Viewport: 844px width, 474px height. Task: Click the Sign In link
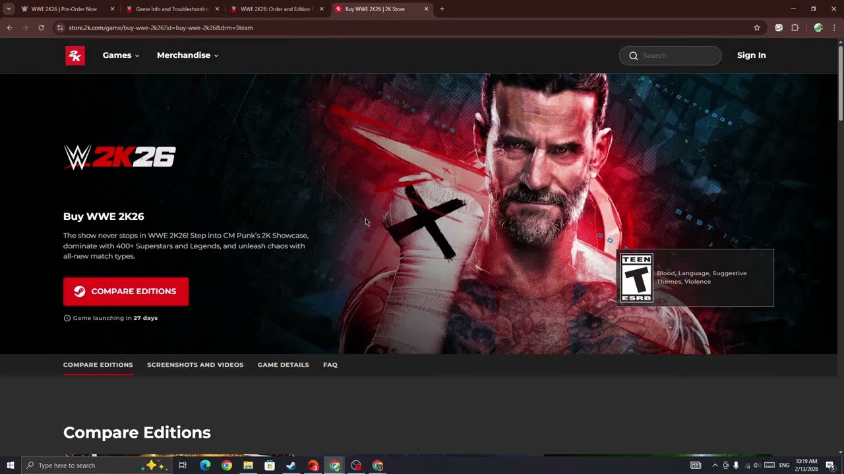coord(751,55)
